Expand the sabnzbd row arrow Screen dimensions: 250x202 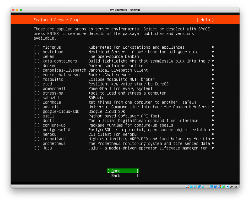tap(213, 97)
